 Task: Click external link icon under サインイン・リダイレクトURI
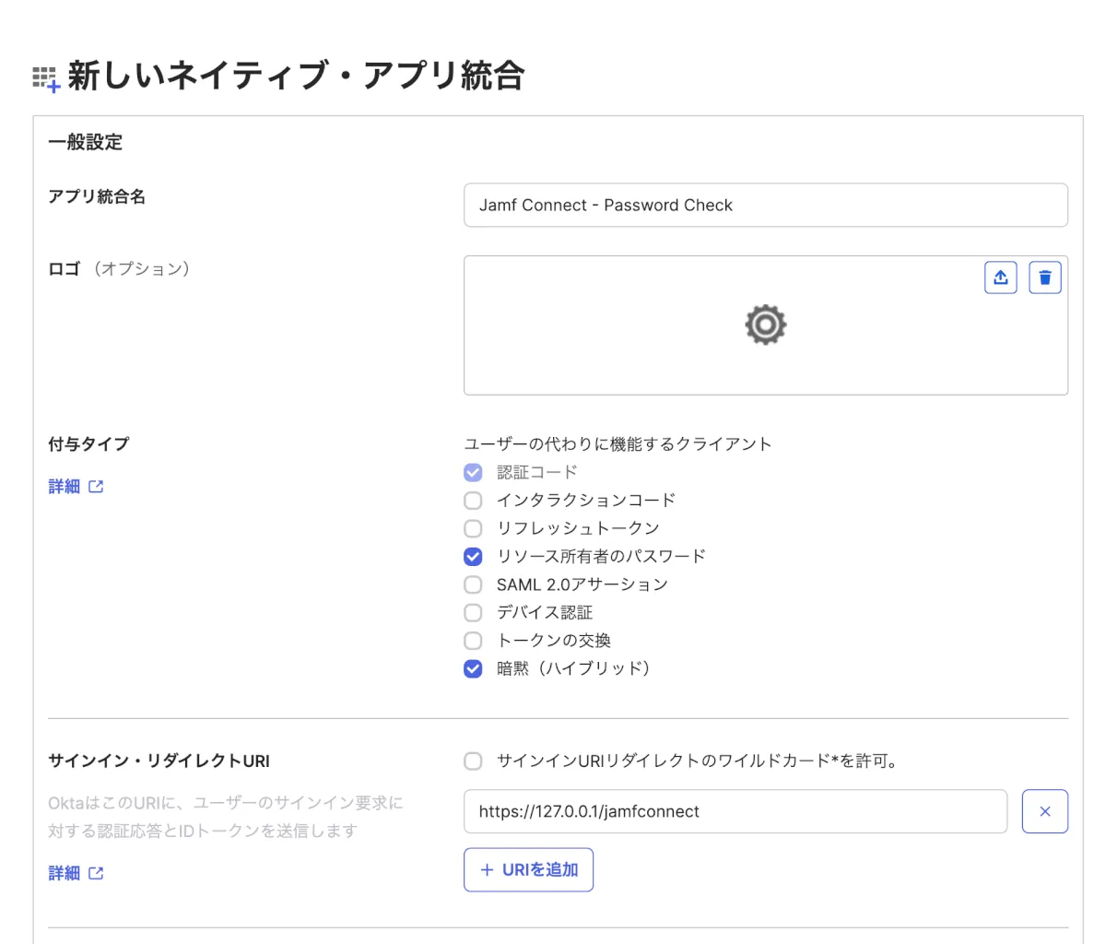click(96, 873)
